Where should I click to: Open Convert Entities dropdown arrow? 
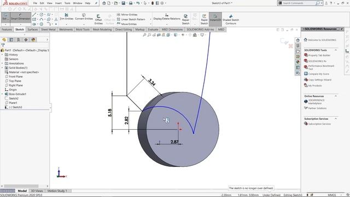(x=84, y=24)
